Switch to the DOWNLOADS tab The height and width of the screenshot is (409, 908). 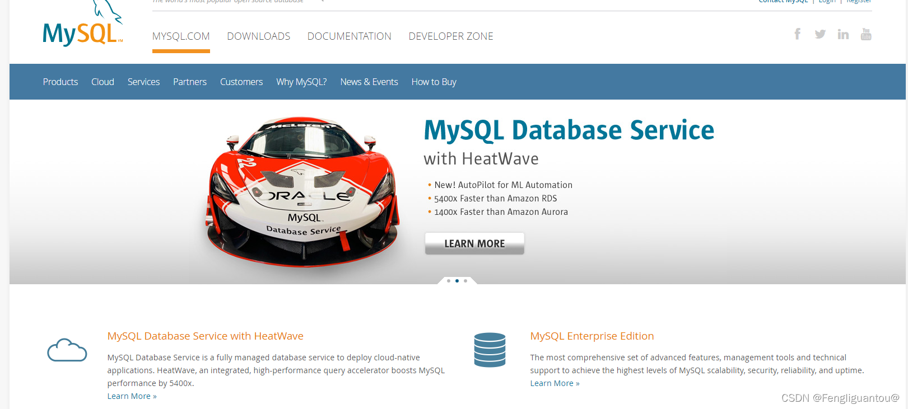coord(258,36)
